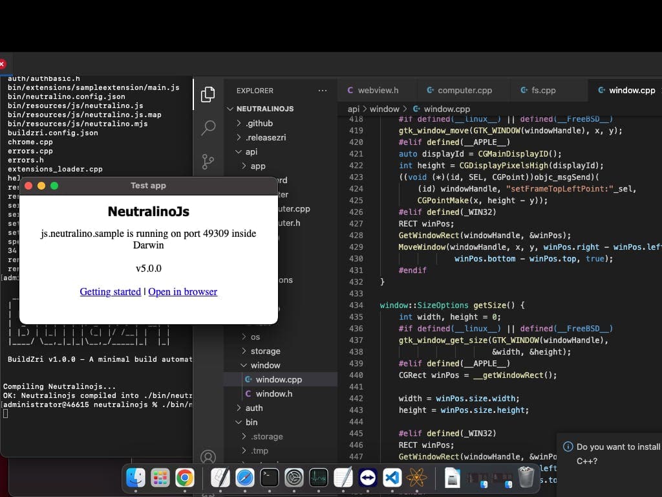This screenshot has width=662, height=497.
Task: Click the Getting started link
Action: point(109,292)
